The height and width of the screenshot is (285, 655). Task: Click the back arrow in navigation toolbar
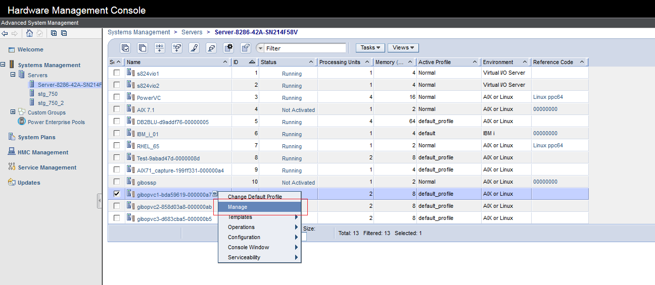click(5, 33)
